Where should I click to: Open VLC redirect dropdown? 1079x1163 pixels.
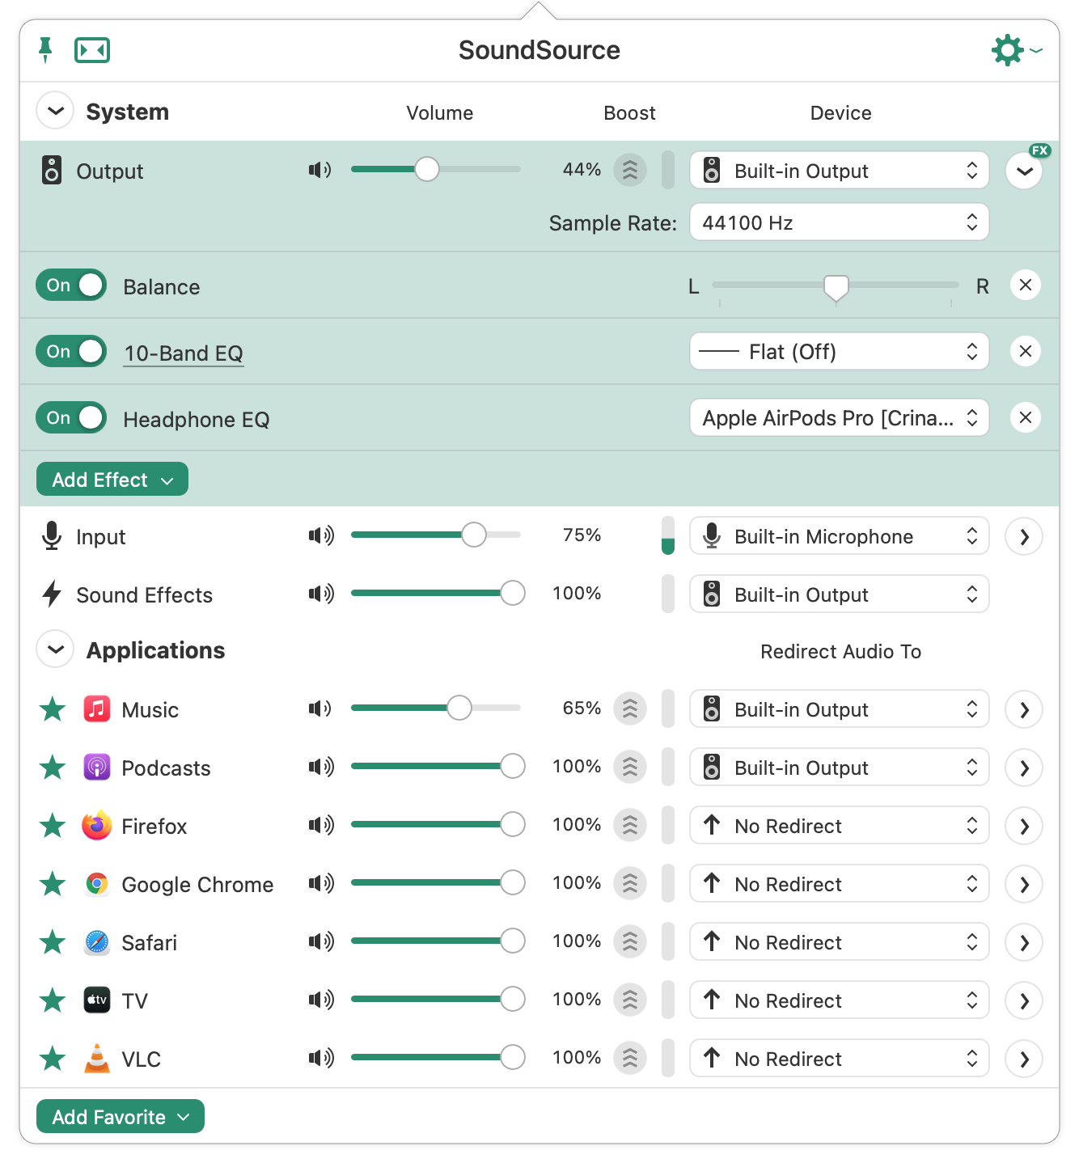[840, 1059]
